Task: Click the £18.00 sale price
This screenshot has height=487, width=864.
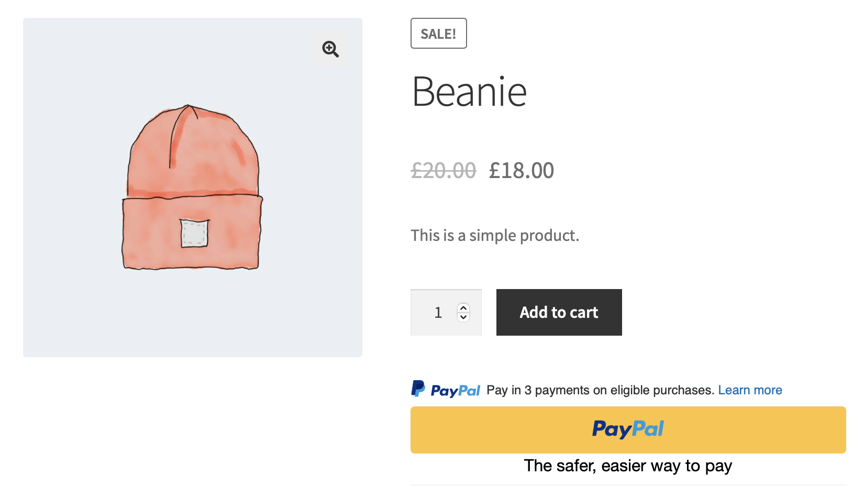Action: pyautogui.click(x=522, y=171)
